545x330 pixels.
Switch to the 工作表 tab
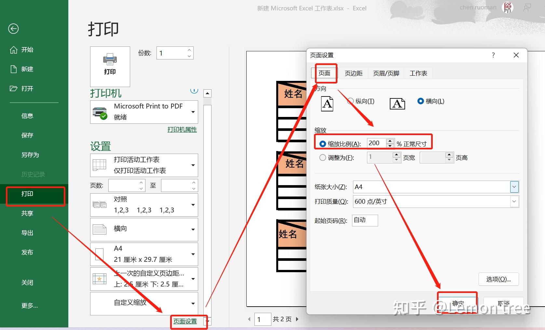[x=418, y=73]
